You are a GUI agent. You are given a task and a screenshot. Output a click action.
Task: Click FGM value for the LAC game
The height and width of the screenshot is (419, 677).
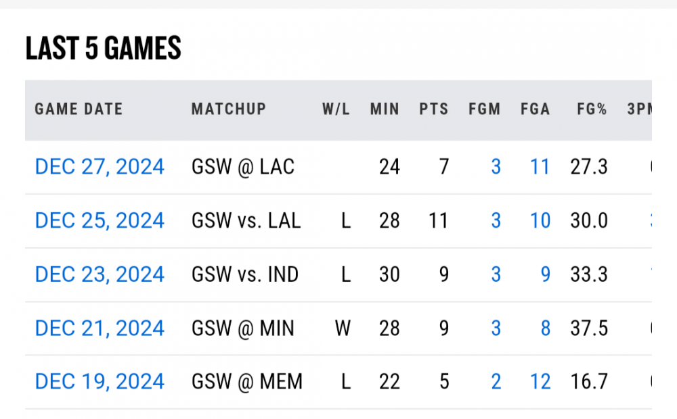496,167
